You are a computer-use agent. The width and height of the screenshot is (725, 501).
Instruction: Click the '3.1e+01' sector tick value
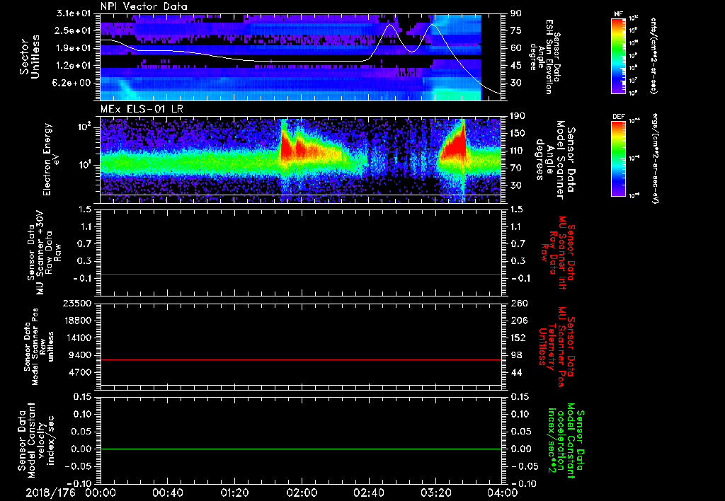point(73,13)
